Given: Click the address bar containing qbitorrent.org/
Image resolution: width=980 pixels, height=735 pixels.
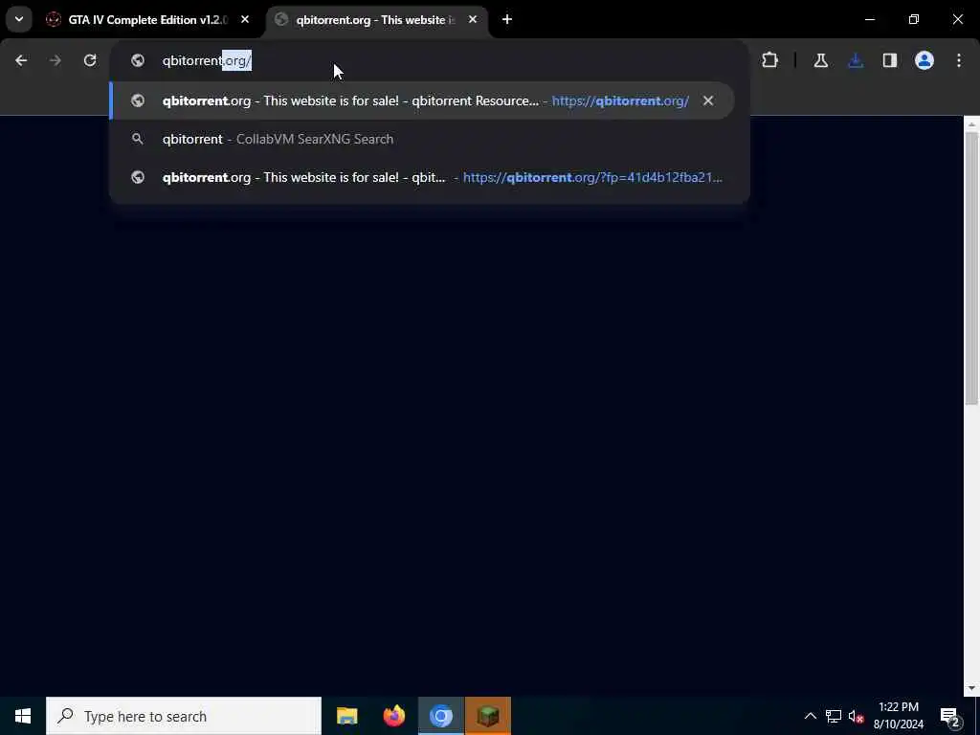Looking at the screenshot, I should tap(429, 60).
